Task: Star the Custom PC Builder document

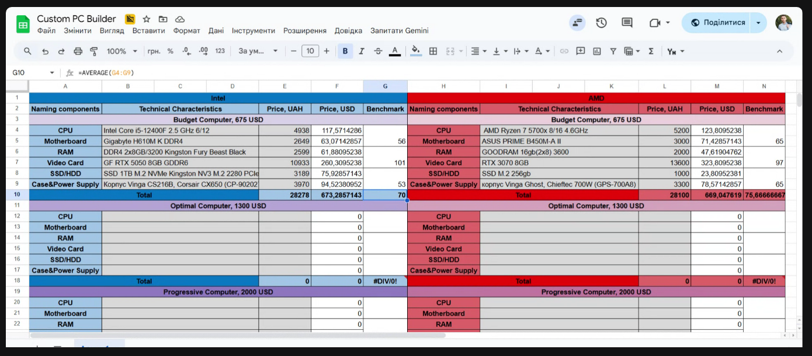Action: tap(146, 19)
